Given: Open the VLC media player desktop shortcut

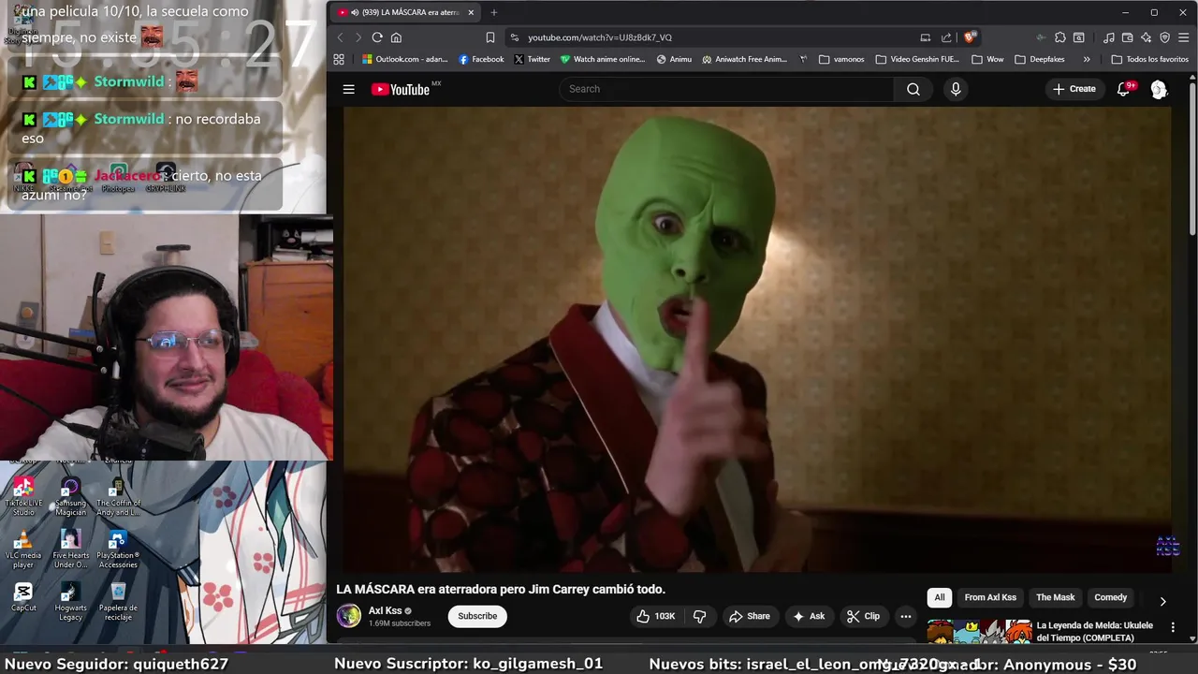Looking at the screenshot, I should 23,549.
